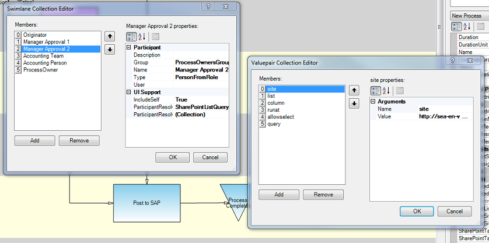Open help in Valuepair Collection Editor title bar
The height and width of the screenshot is (243, 489).
[453, 61]
